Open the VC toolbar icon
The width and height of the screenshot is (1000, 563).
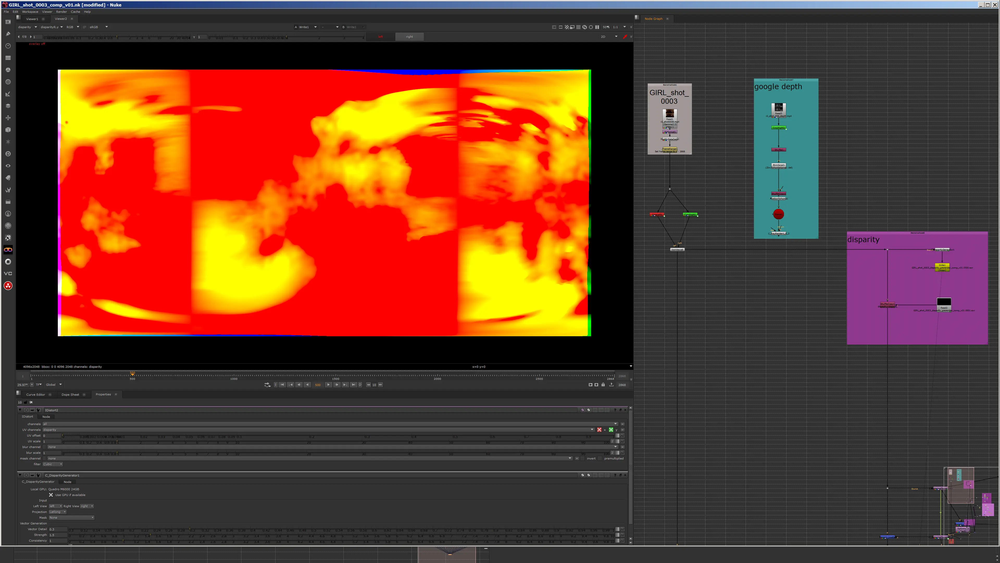[x=8, y=273]
